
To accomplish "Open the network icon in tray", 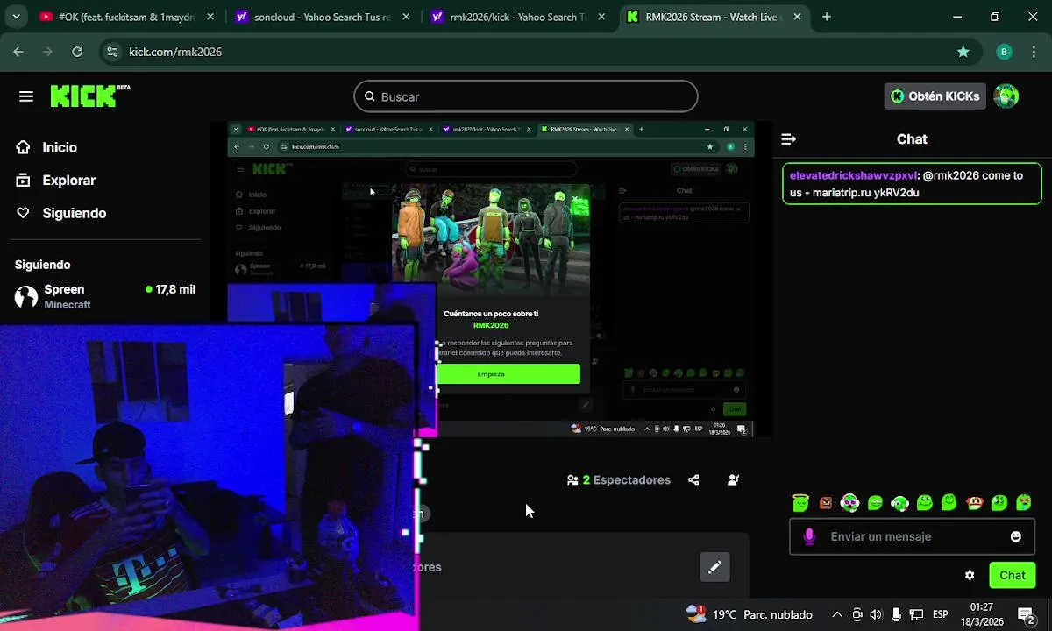I will [916, 614].
